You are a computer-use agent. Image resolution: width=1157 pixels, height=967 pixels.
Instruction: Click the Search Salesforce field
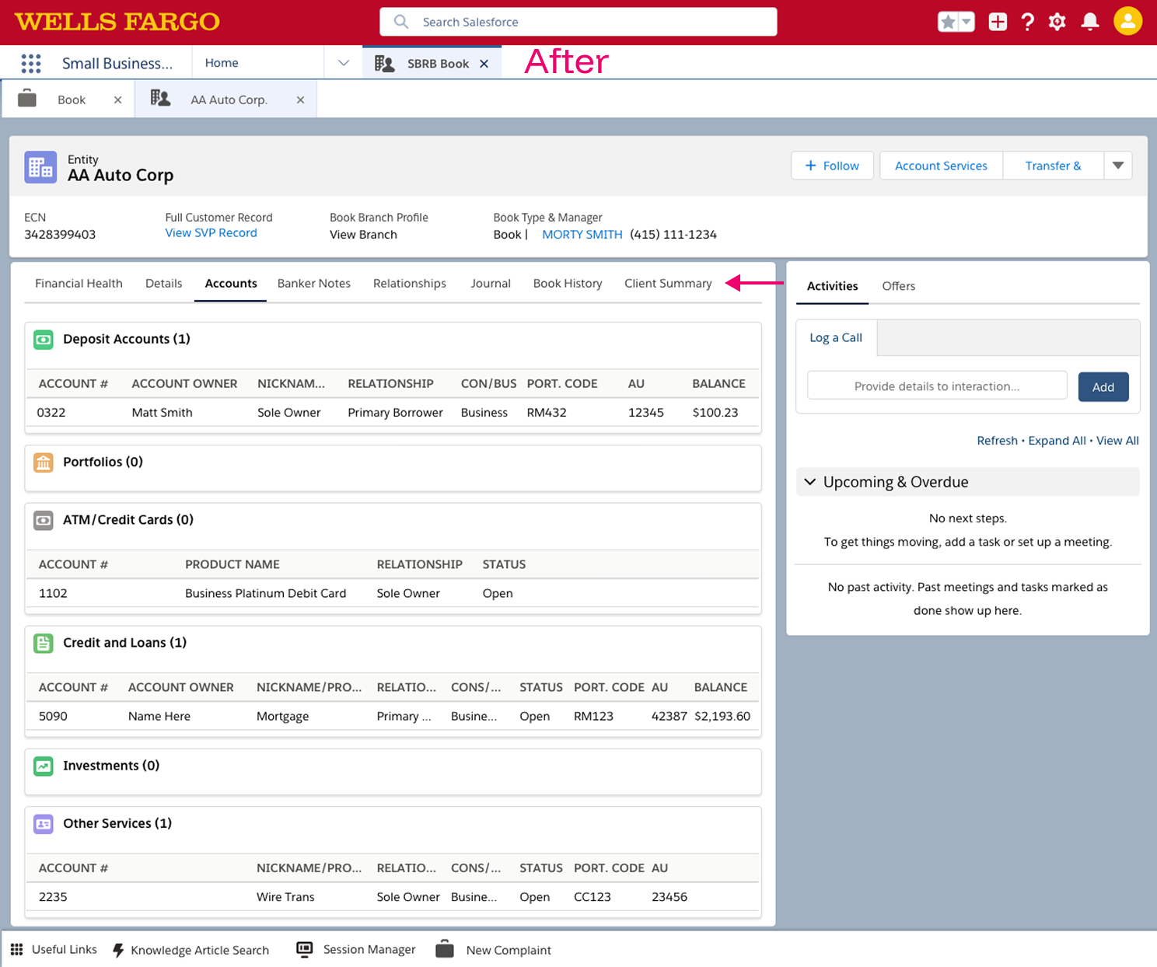[578, 22]
